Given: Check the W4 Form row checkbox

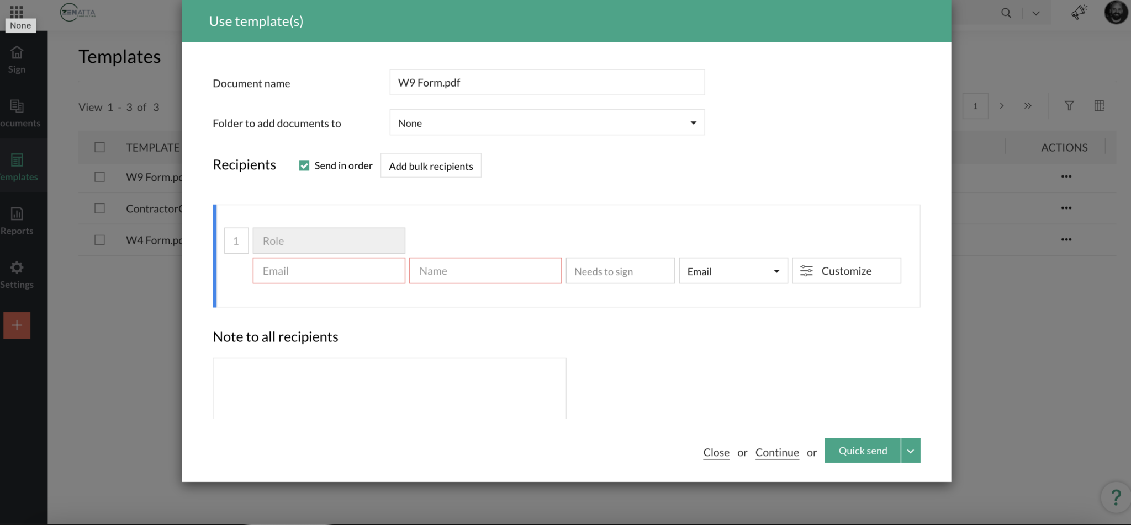Looking at the screenshot, I should pos(99,239).
